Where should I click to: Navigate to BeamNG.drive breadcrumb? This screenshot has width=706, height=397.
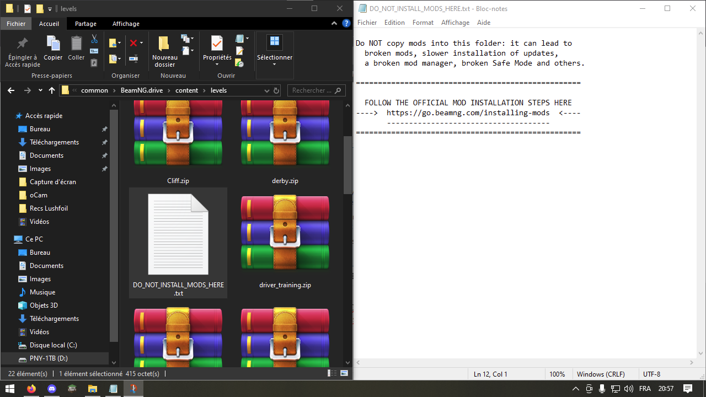coord(142,90)
